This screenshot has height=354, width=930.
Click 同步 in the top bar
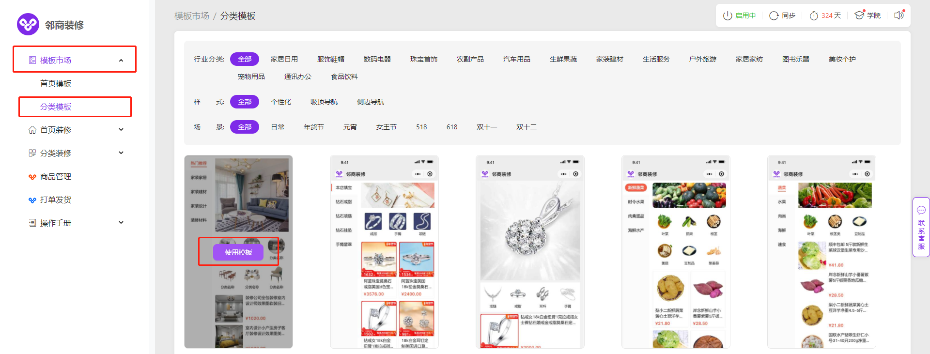point(789,15)
